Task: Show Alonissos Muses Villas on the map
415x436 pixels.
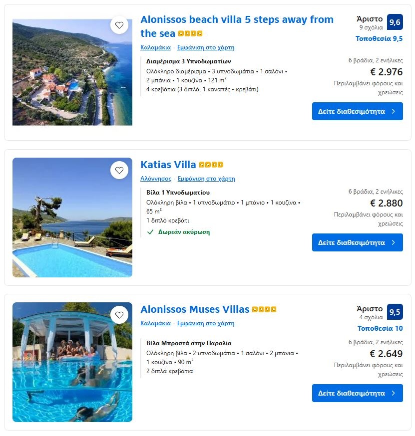Action: point(206,323)
